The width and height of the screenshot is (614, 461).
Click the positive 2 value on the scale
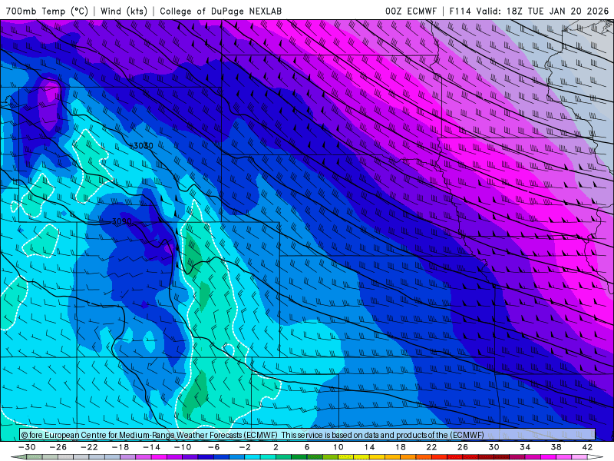276,447
